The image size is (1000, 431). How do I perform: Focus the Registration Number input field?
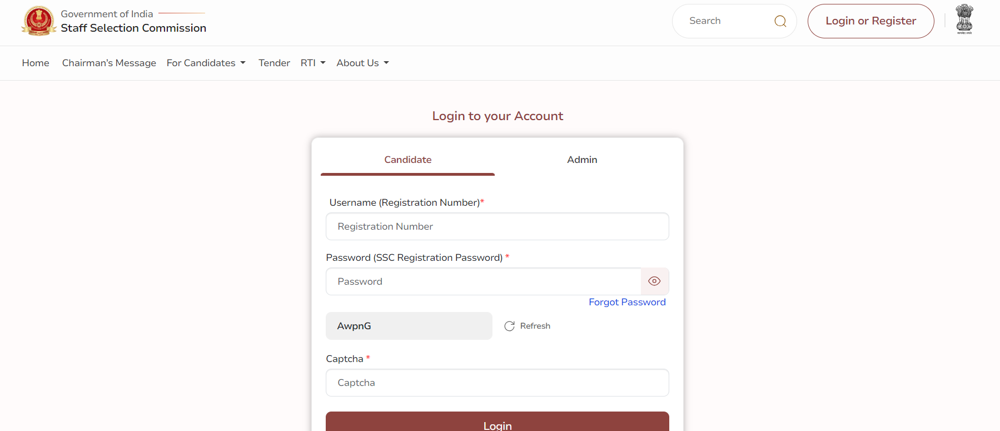click(x=497, y=226)
